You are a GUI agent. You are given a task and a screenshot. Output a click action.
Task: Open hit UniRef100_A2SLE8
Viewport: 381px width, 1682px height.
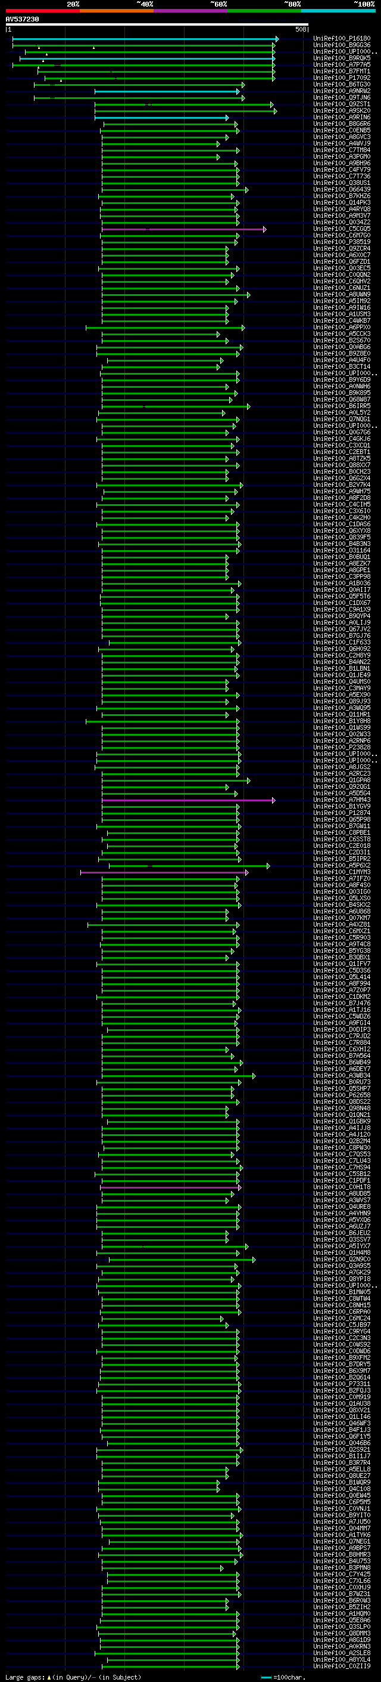coord(341,1653)
